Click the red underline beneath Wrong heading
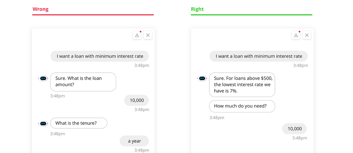 pos(93,15)
